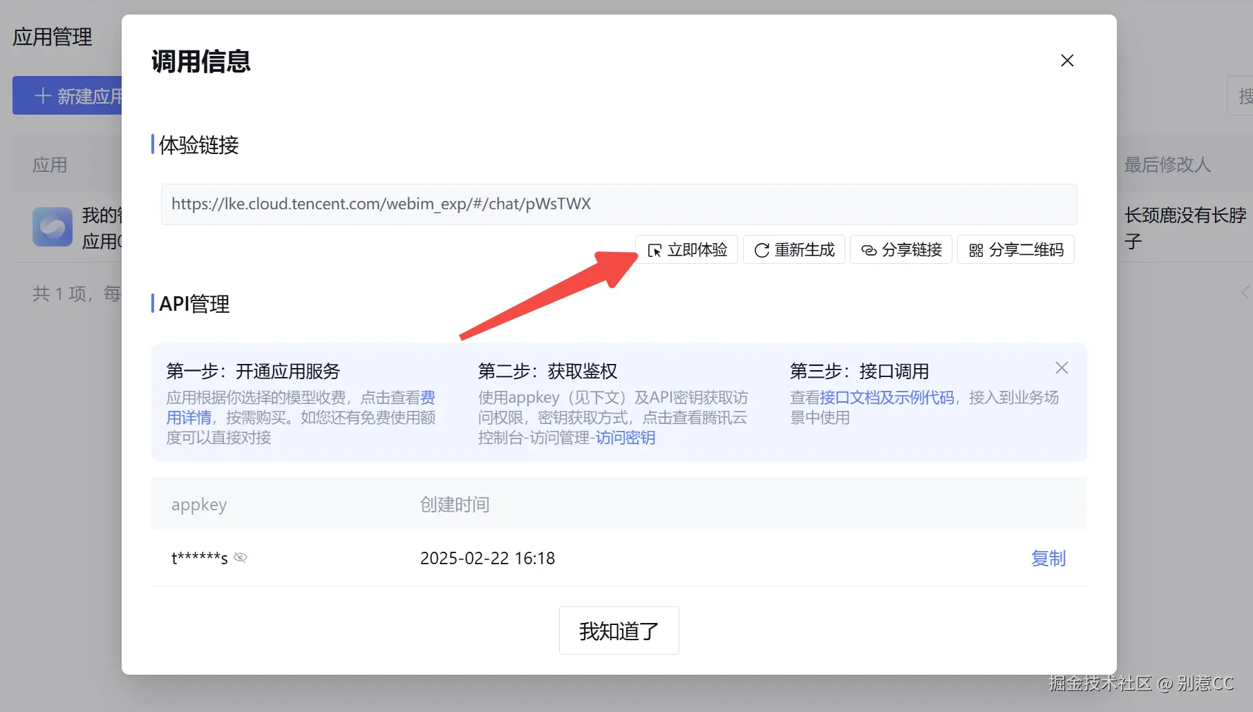Click the 应用管理 page title behind dialog
Image resolution: width=1253 pixels, height=712 pixels.
(53, 37)
